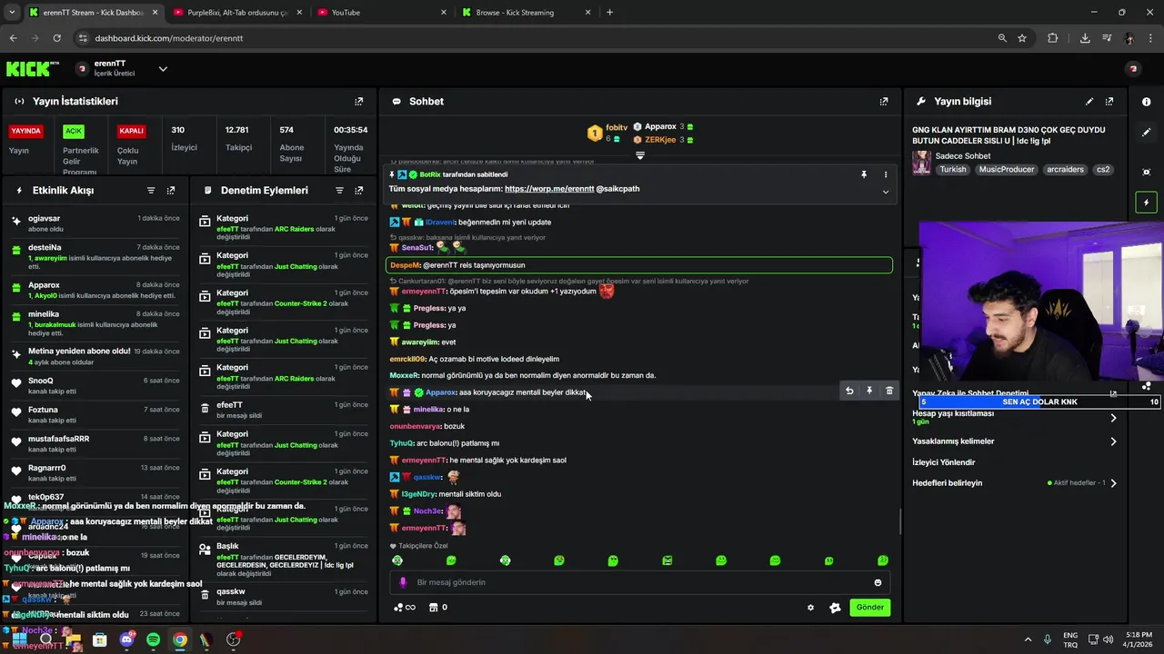Switch to Browse - Kick Streaming tab
Image resolution: width=1164 pixels, height=654 pixels.
(x=527, y=13)
